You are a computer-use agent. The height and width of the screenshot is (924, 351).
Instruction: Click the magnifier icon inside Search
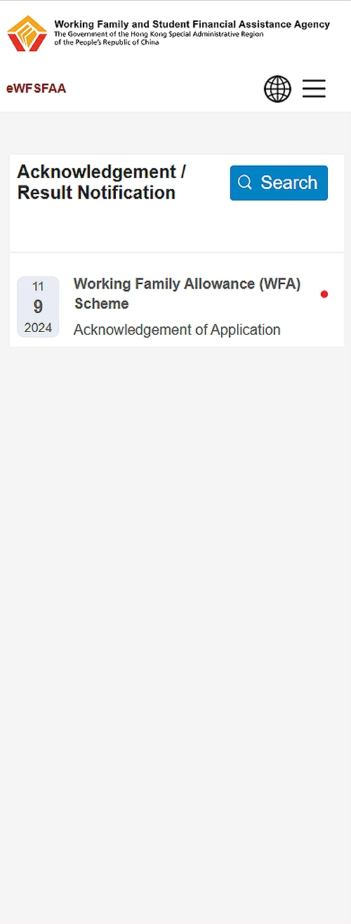245,183
